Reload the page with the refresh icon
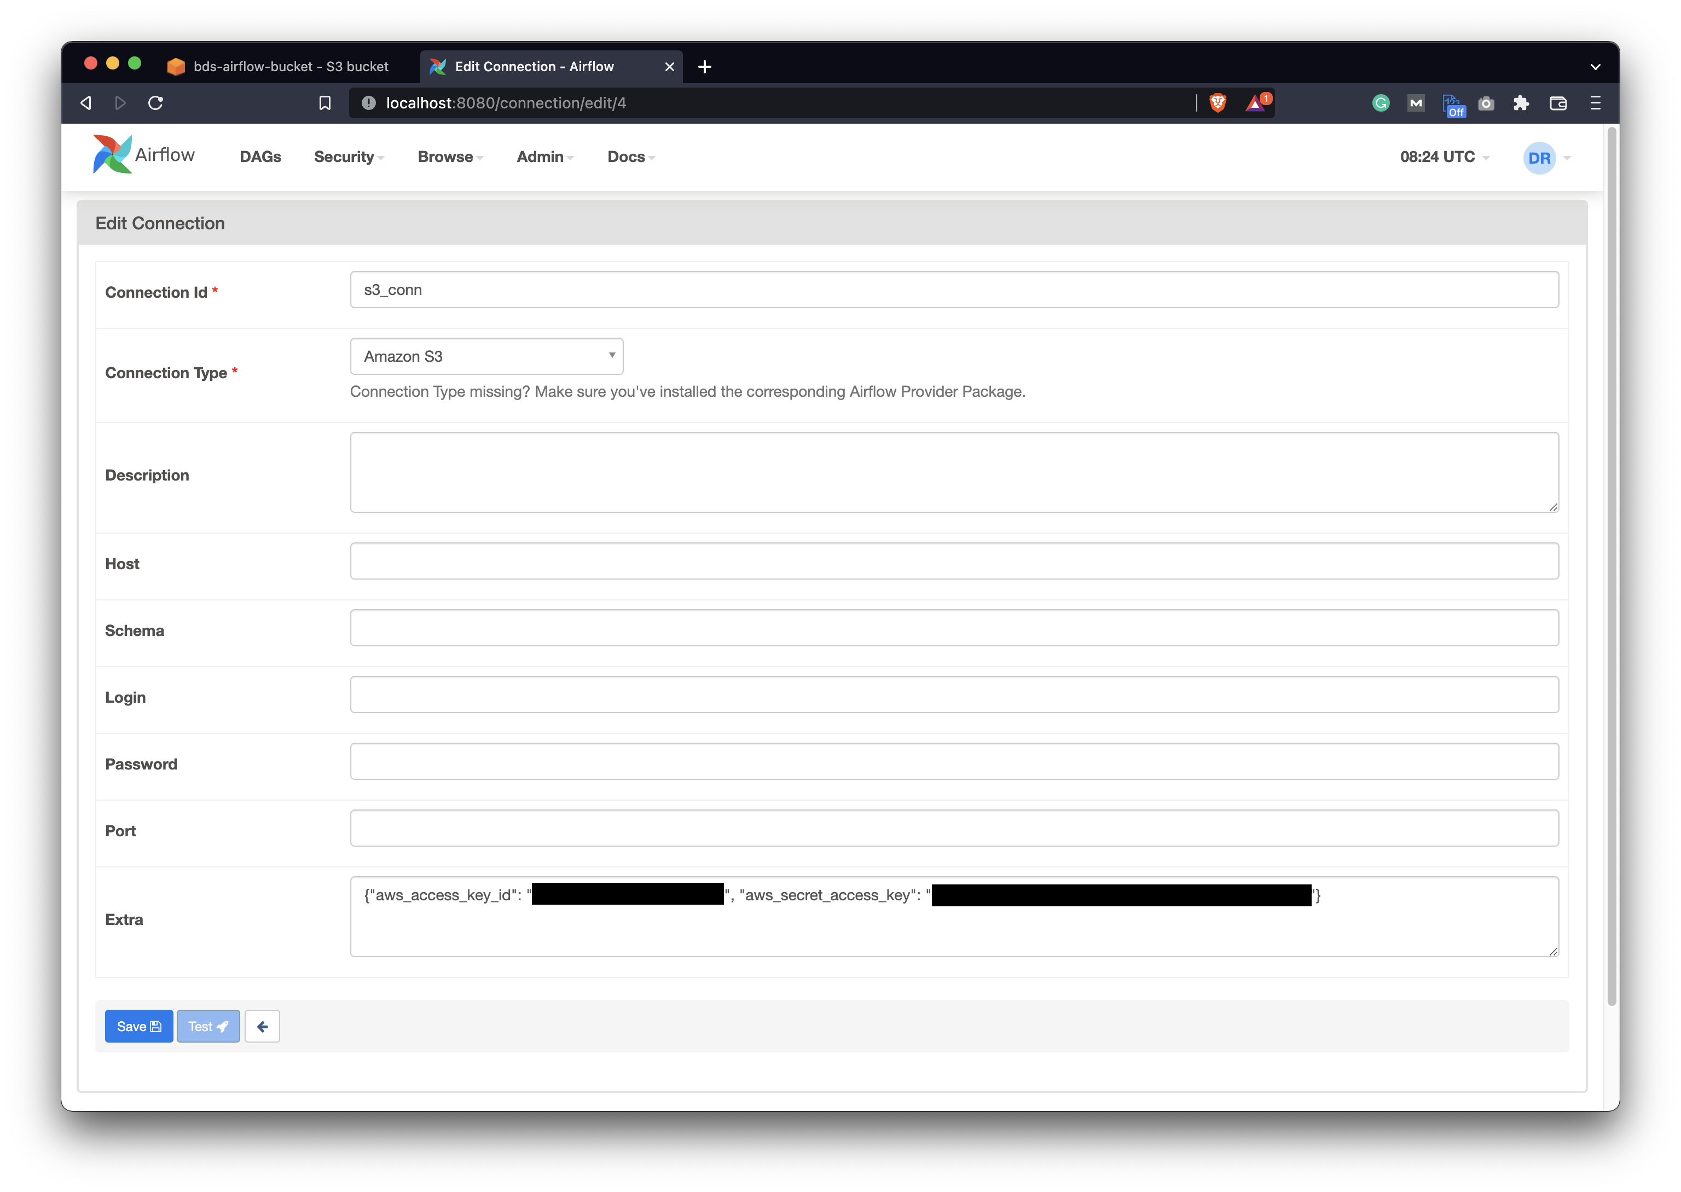This screenshot has width=1681, height=1192. (156, 103)
